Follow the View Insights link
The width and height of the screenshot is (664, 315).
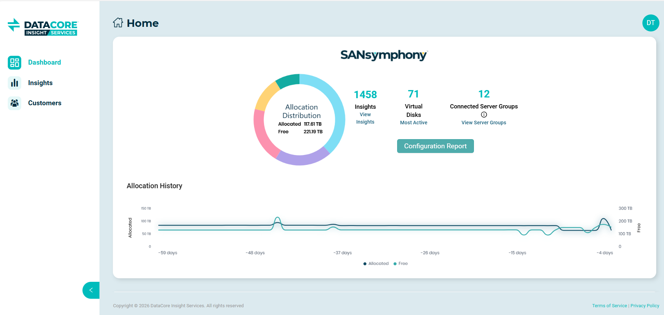click(x=365, y=118)
